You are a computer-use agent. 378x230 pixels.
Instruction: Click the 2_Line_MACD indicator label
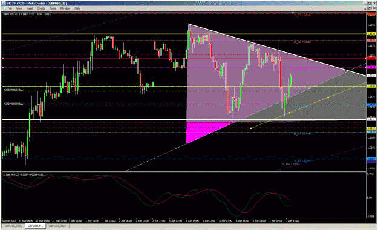click(25, 174)
